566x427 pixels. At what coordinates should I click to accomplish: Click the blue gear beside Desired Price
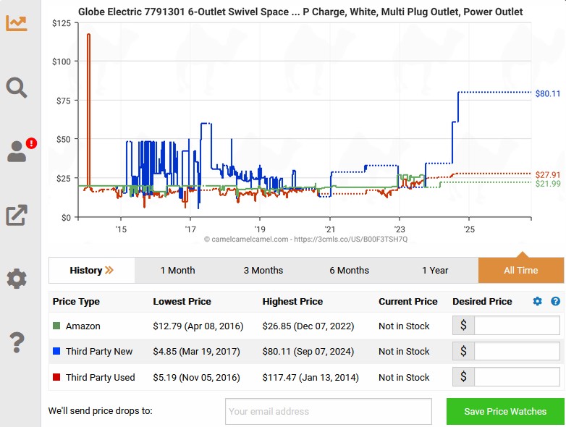click(x=538, y=301)
